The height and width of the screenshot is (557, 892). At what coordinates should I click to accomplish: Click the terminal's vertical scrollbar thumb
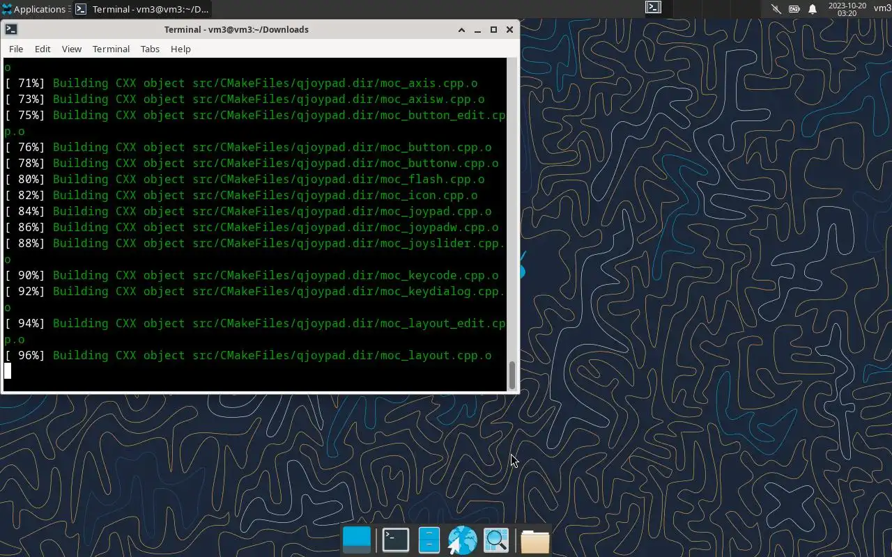(512, 375)
